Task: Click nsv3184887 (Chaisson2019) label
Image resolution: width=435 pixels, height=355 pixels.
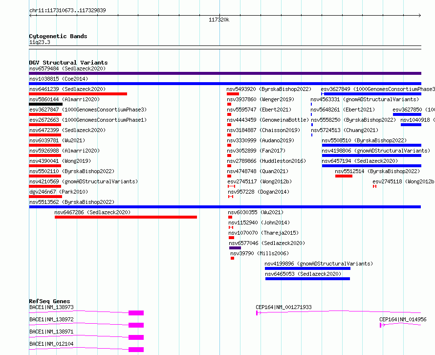Action: pyautogui.click(x=263, y=130)
